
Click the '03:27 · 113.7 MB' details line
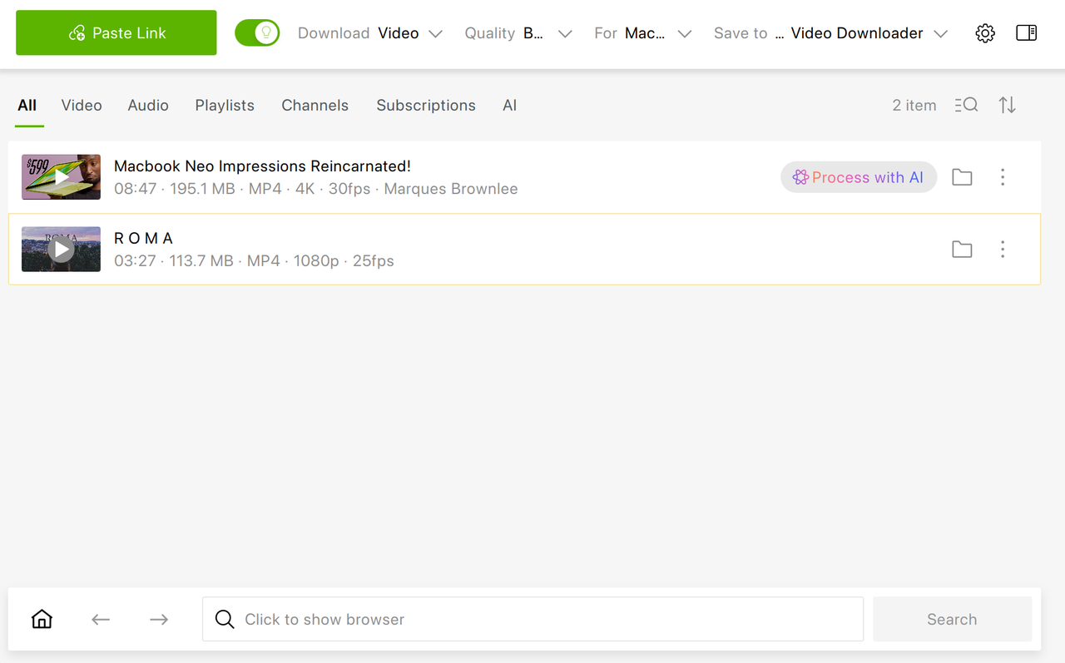click(254, 261)
